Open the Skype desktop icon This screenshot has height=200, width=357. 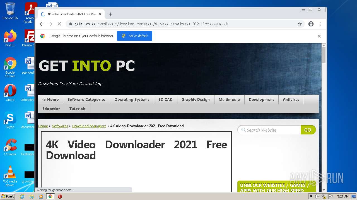tap(10, 120)
